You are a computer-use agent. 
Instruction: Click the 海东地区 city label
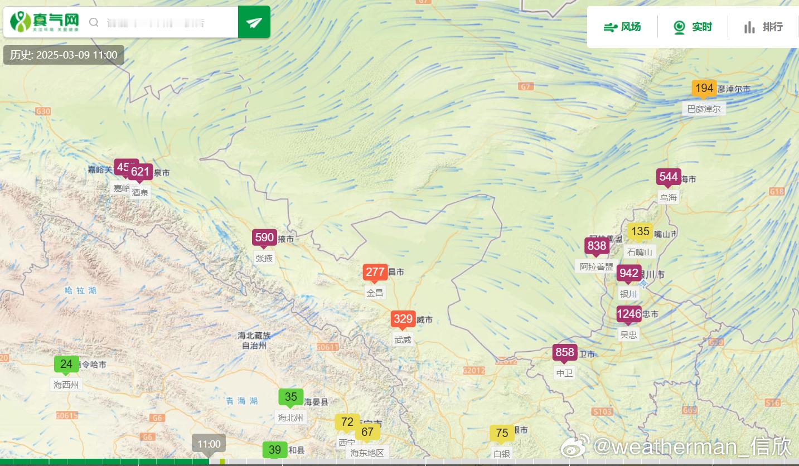[367, 453]
